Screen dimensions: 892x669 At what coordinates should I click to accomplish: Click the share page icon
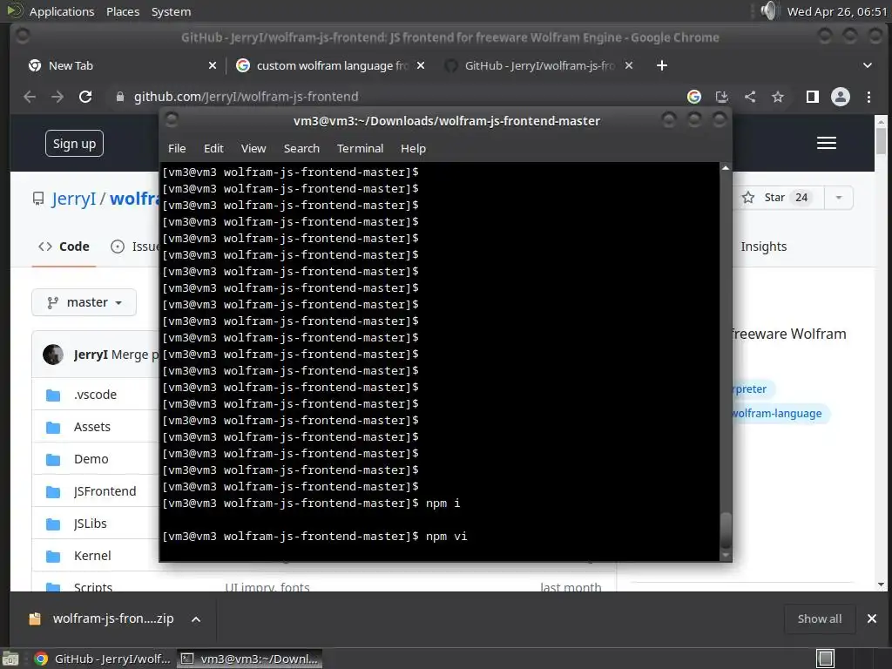[x=750, y=97]
